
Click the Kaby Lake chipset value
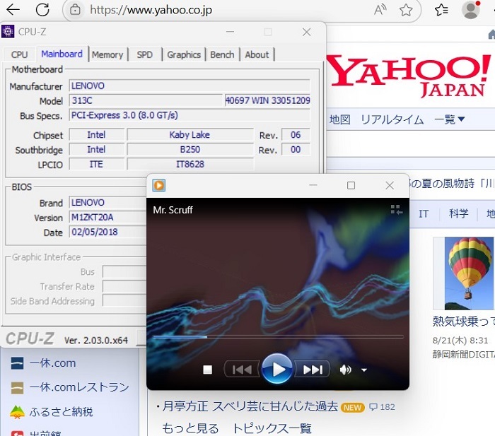pyautogui.click(x=190, y=135)
